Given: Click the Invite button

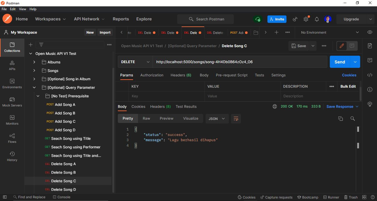Looking at the screenshot, I should [277, 19].
